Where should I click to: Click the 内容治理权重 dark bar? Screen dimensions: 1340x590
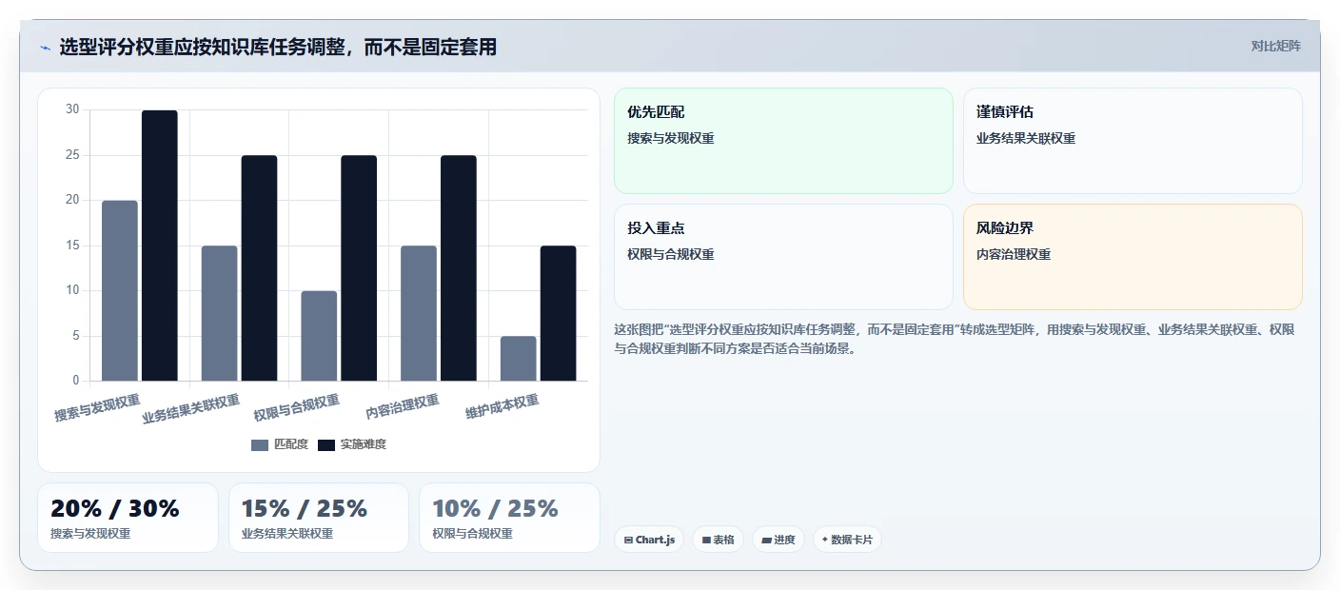(x=459, y=268)
